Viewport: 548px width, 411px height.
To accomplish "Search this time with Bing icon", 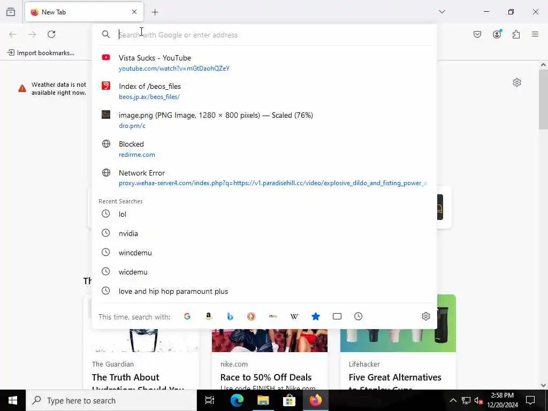I will coord(230,316).
